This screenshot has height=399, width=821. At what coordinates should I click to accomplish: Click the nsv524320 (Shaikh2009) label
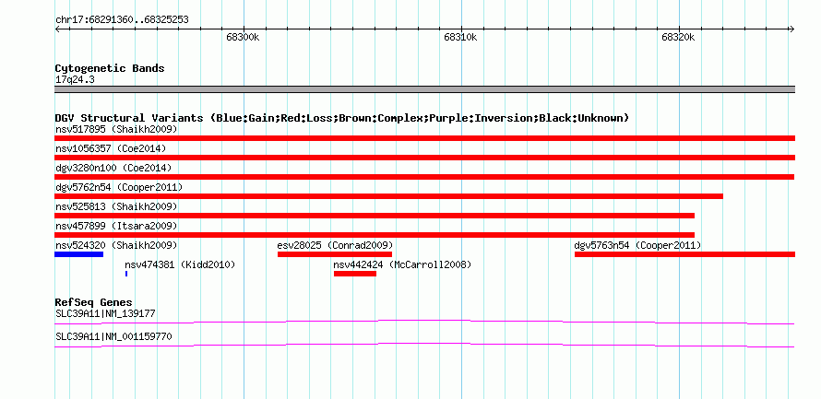116,245
